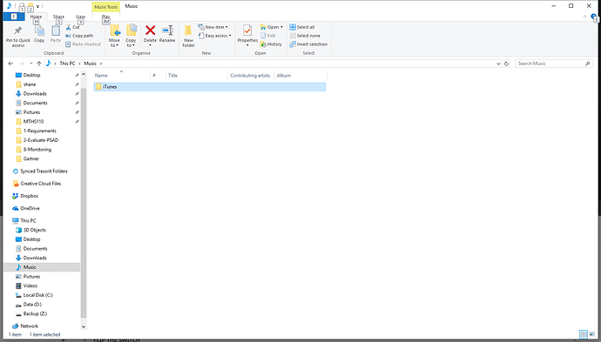Click Paste shortcut option
Image resolution: width=601 pixels, height=342 pixels.
[x=83, y=44]
